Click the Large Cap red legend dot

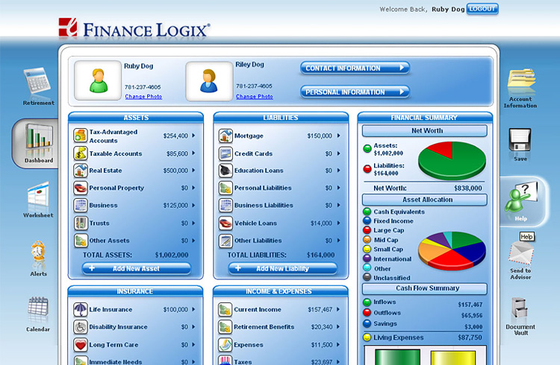tap(367, 230)
